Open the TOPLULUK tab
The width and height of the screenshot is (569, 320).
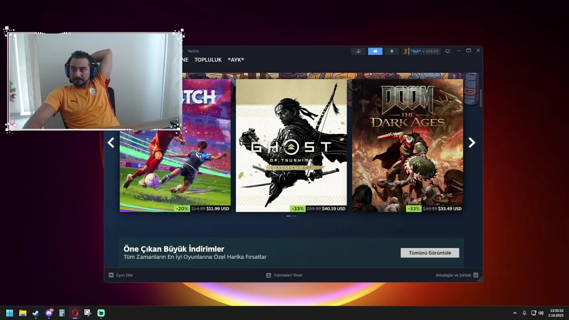(208, 60)
